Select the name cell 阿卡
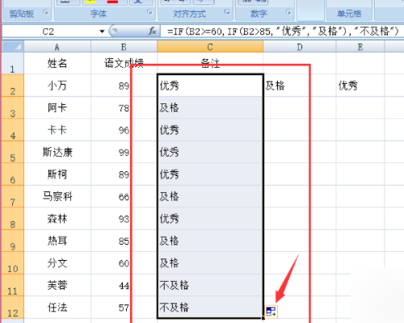 57,107
